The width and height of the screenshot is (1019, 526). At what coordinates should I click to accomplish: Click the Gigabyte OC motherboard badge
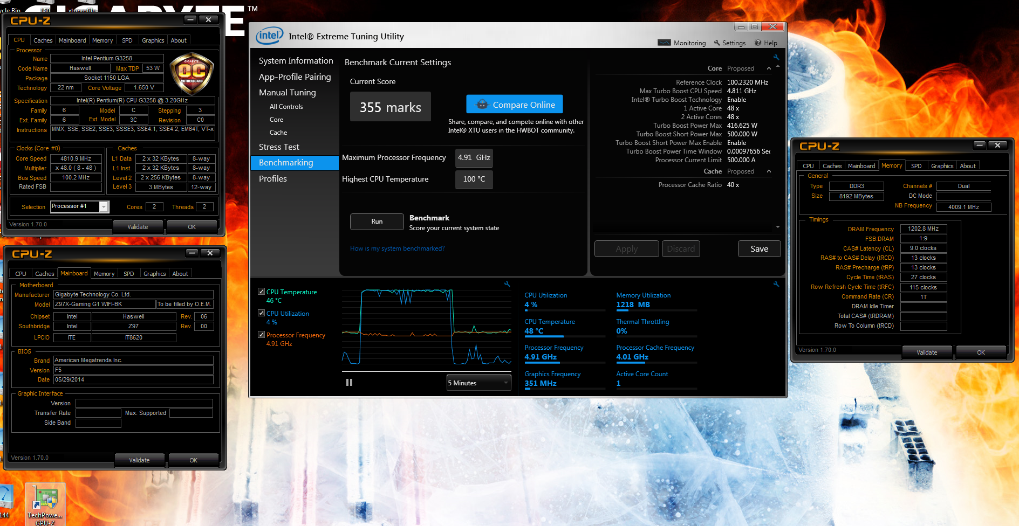[192, 74]
